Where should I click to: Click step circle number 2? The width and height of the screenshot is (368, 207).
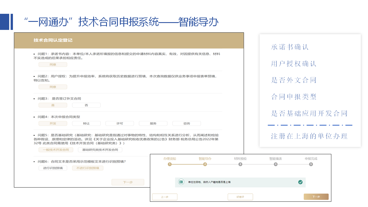[205, 164]
